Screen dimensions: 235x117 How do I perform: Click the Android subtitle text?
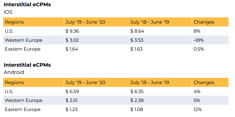(x=14, y=72)
